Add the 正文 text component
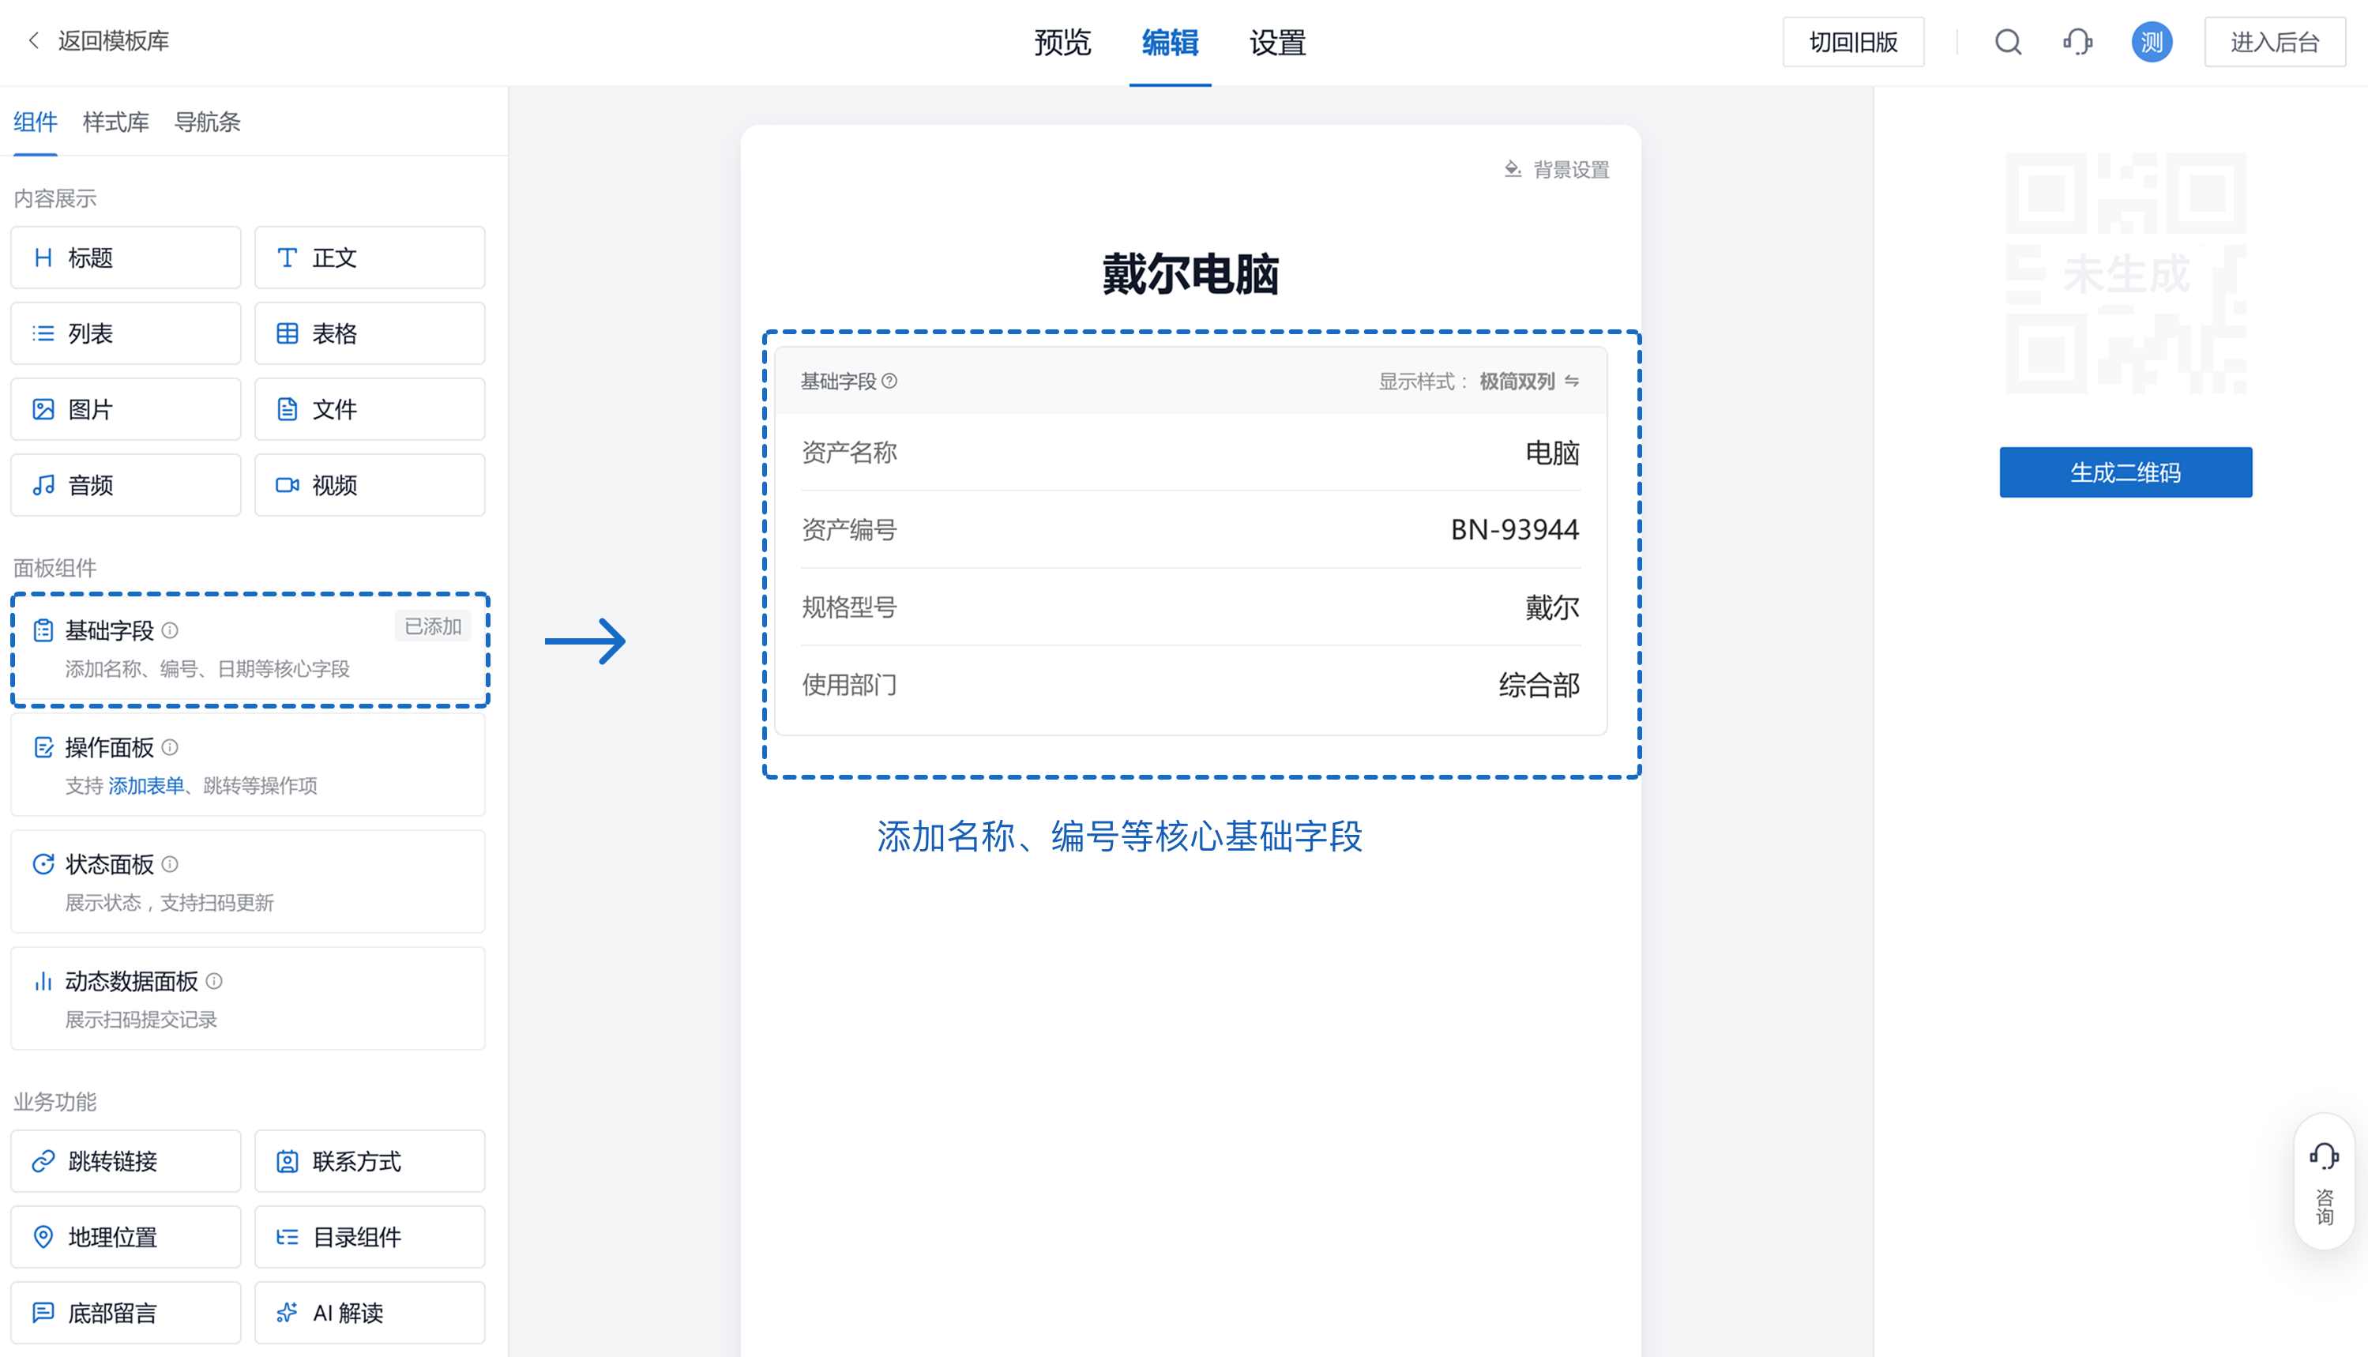 pyautogui.click(x=370, y=257)
